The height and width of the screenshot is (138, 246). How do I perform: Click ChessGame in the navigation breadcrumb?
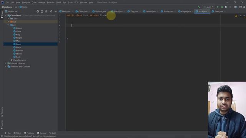pos(7,7)
